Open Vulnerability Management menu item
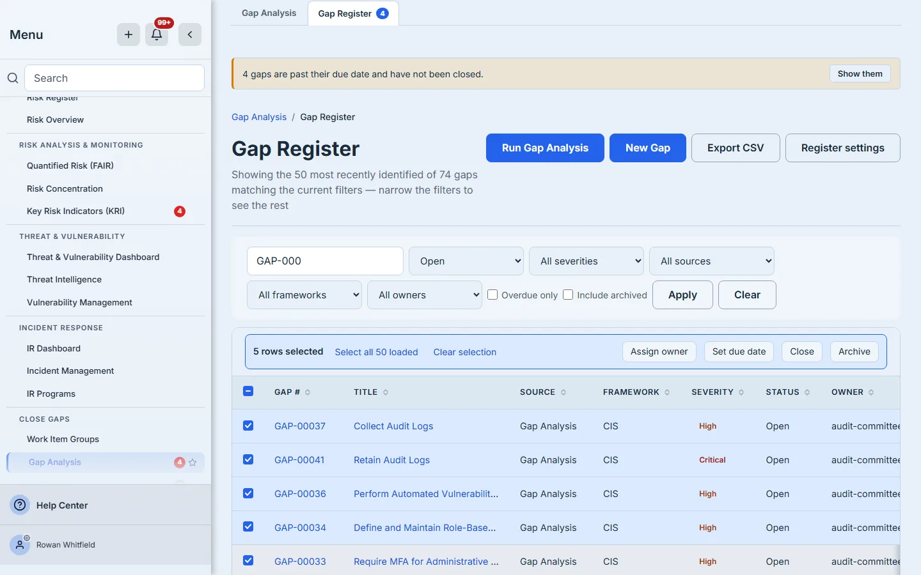 pyautogui.click(x=106, y=302)
